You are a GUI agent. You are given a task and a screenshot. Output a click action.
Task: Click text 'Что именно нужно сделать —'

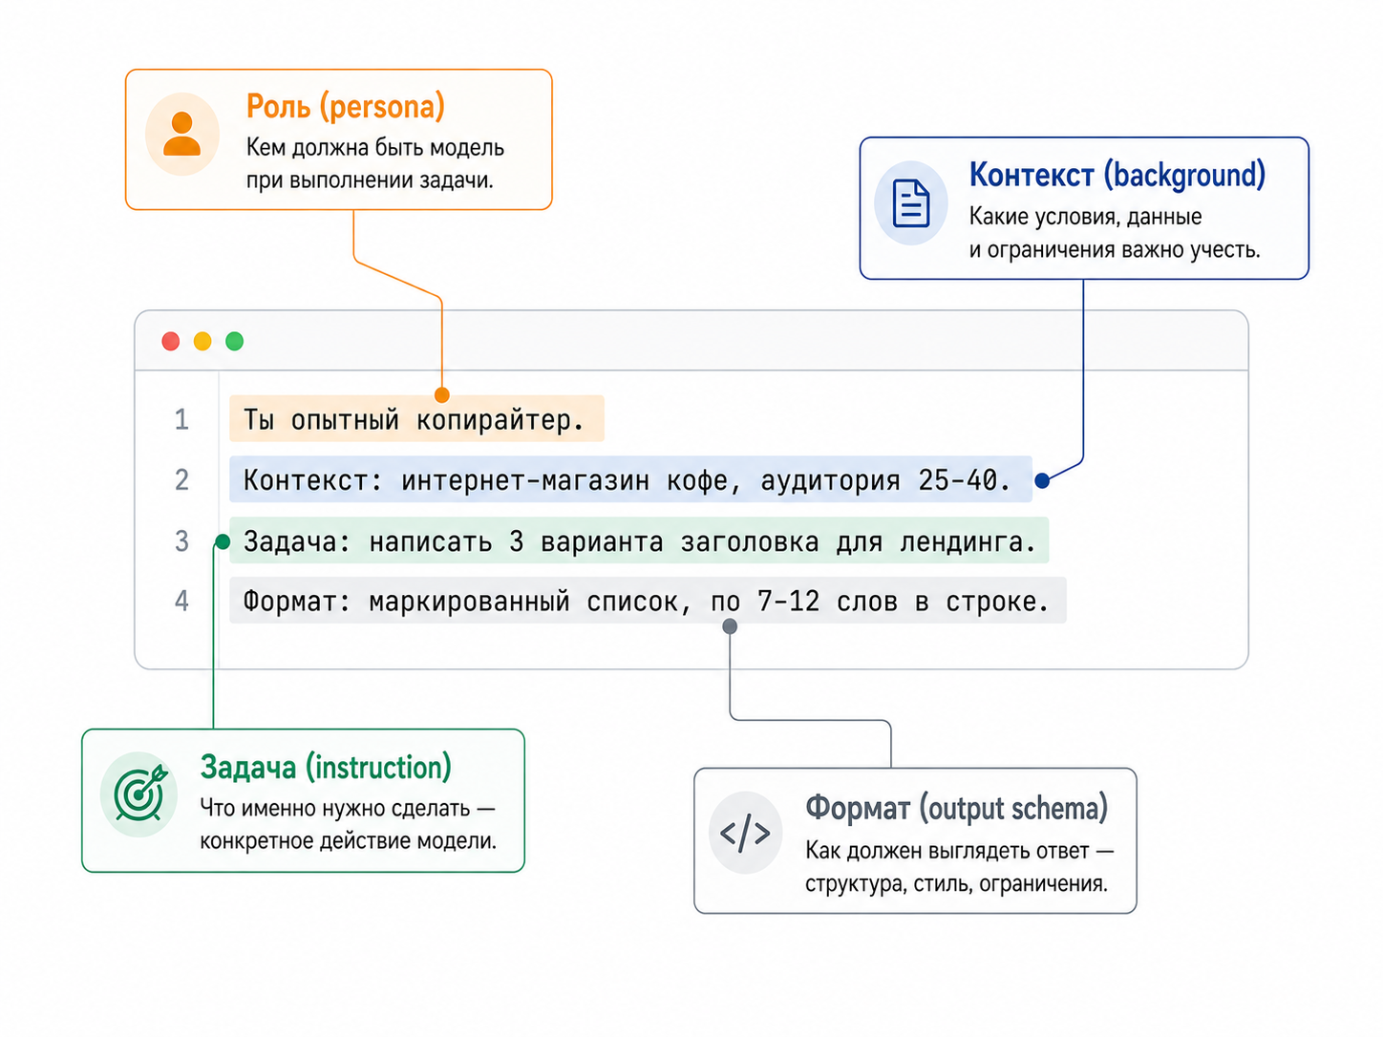(348, 808)
